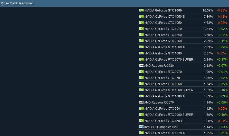229x136 pixels.
Task: Click the +0.22% change for GTX 1650
Action: point(222,35)
